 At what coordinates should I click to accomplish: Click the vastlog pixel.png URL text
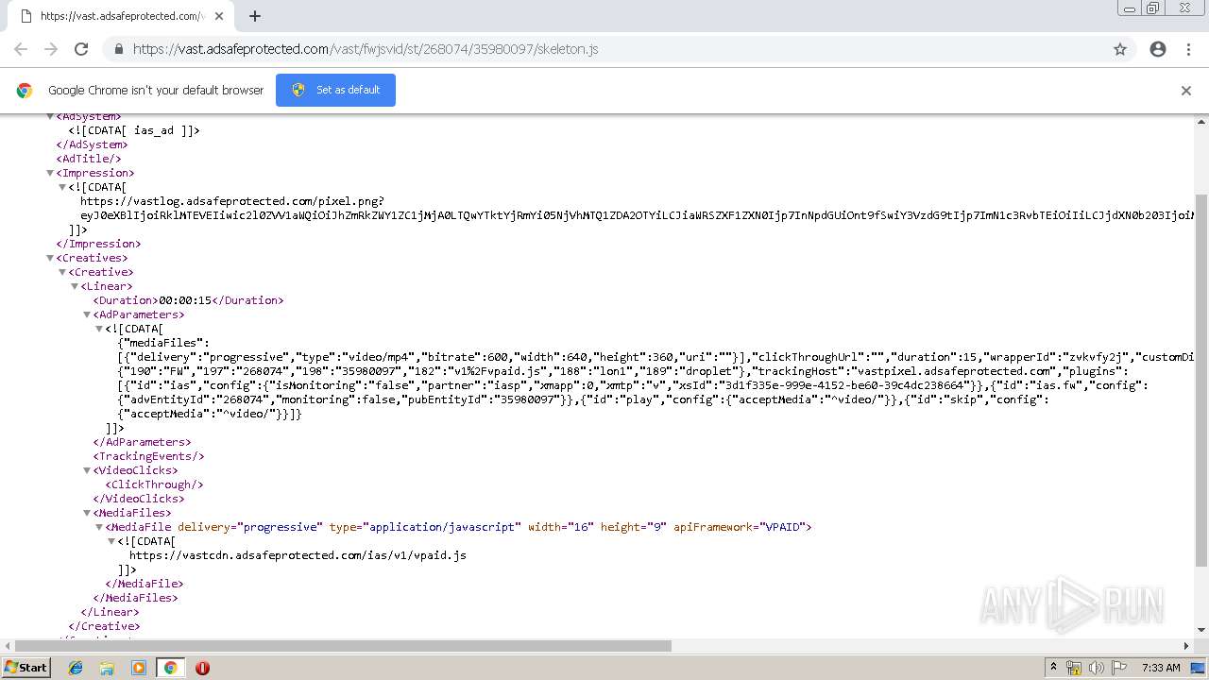pyautogui.click(x=232, y=201)
